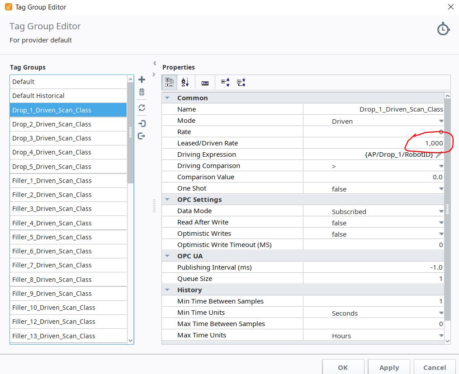Click the add tag group plus icon
Screen dimensions: 459x374
click(142, 80)
